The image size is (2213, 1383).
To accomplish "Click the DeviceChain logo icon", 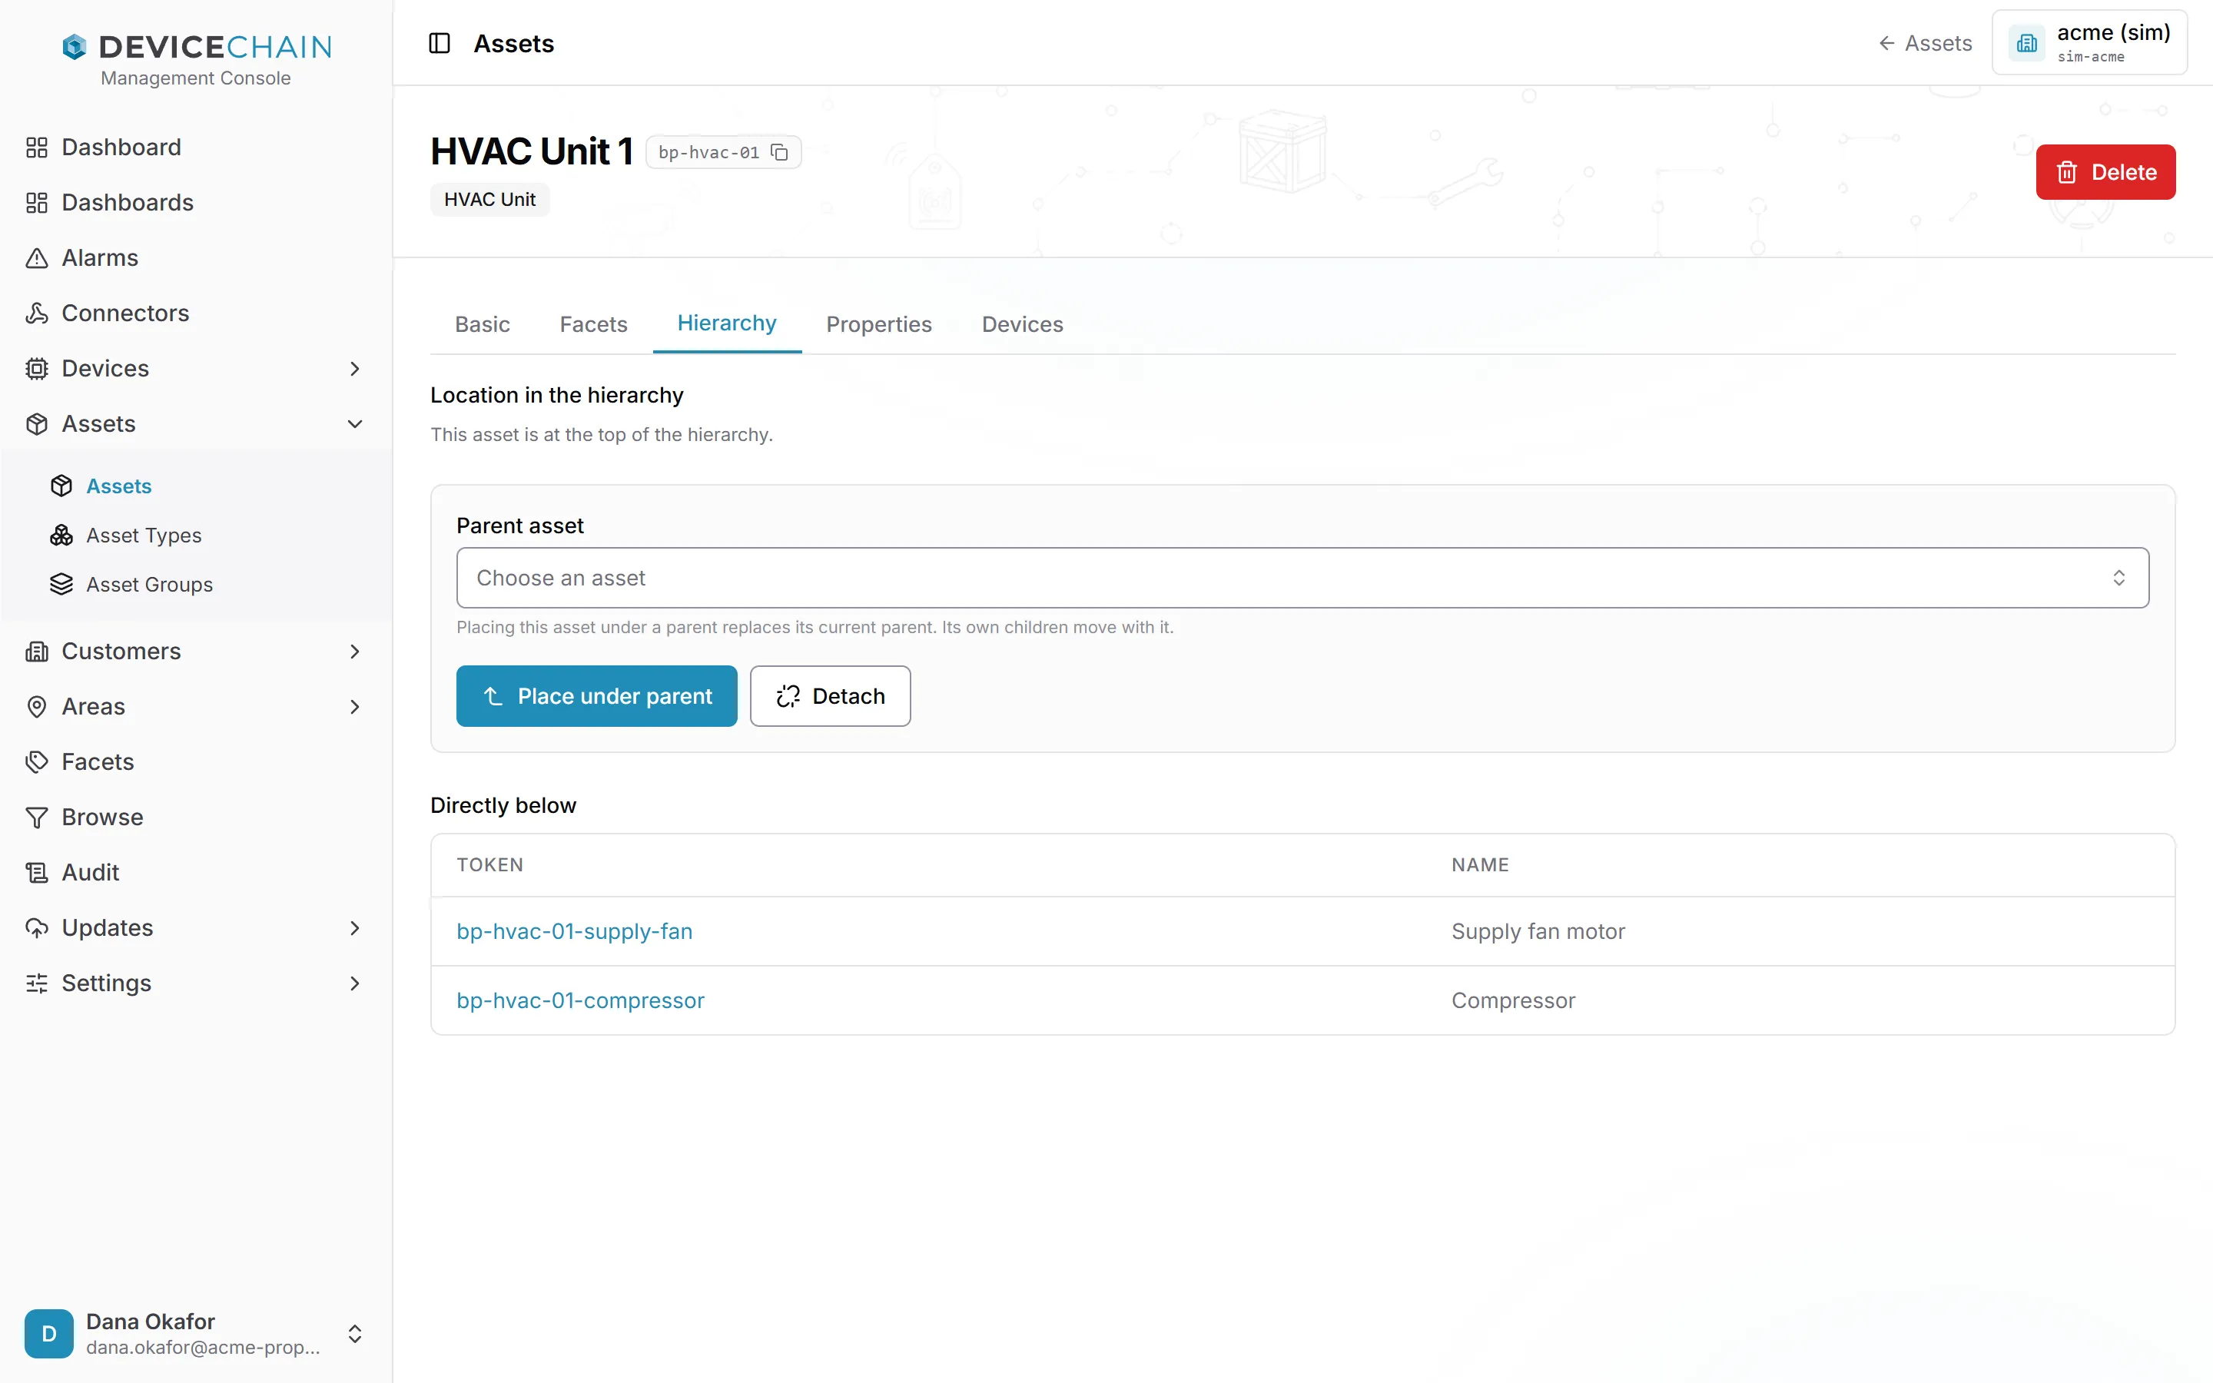I will [x=74, y=47].
